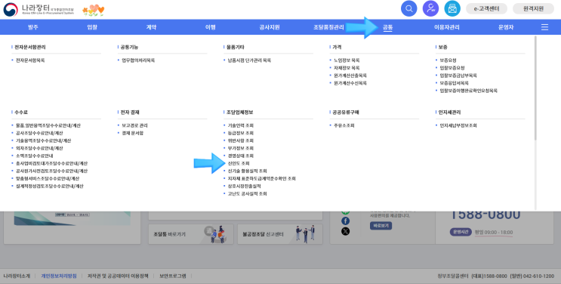Open the 입찰 menu

92,27
